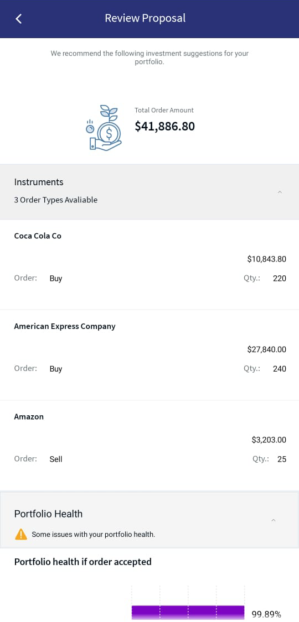
Task: Click the orange warning triangle icon
Action: 20,534
